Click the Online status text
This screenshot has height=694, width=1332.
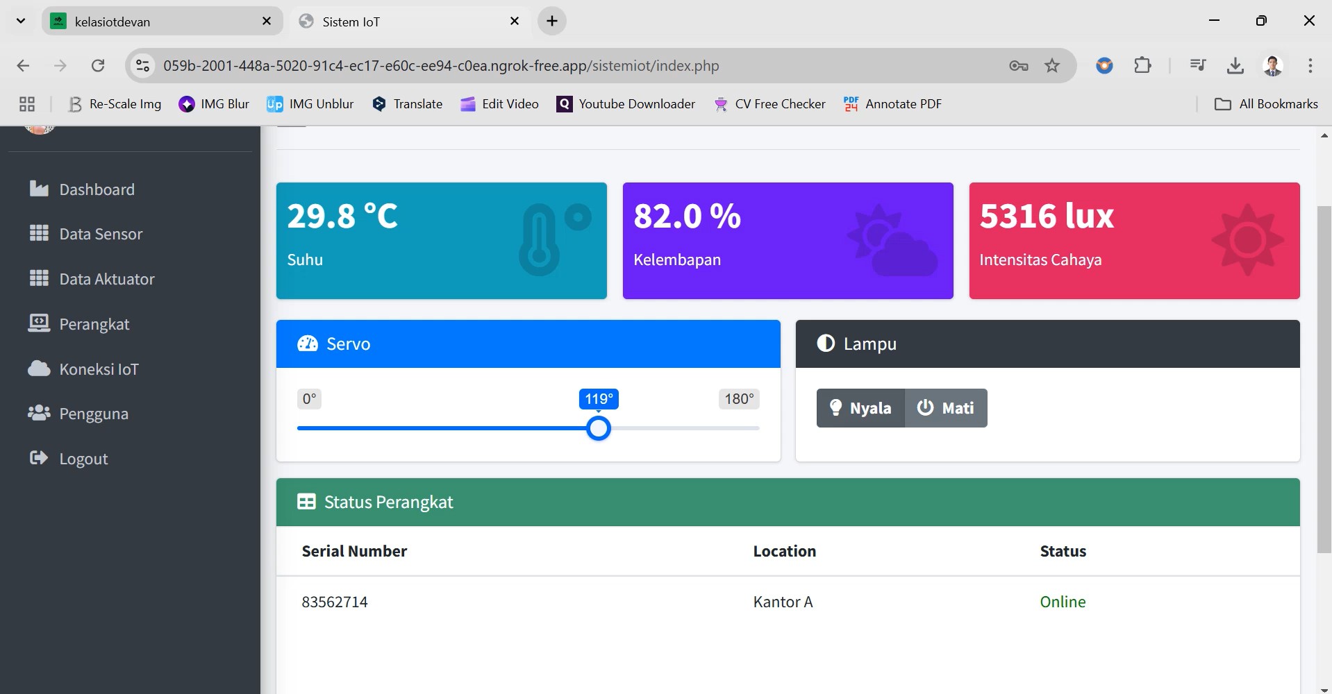(x=1063, y=602)
